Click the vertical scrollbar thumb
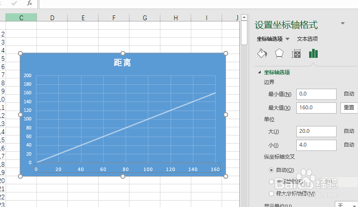 pyautogui.click(x=244, y=33)
